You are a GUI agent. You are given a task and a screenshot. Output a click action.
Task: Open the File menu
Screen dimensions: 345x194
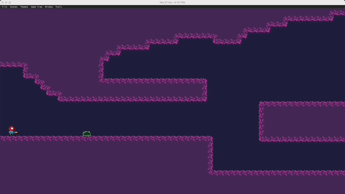coord(4,7)
